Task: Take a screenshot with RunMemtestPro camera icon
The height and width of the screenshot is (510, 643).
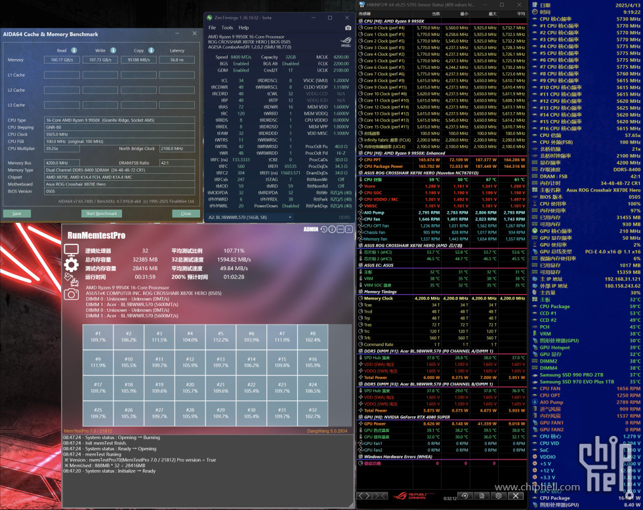Action: [x=71, y=294]
